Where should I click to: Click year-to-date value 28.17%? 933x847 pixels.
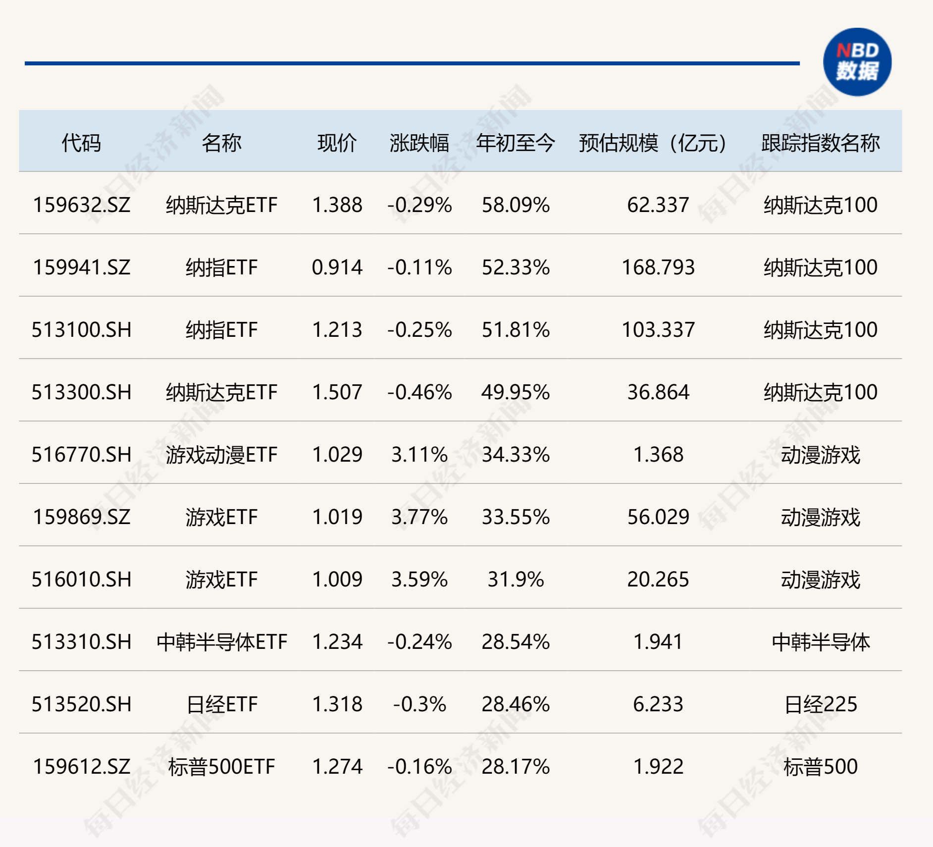(x=516, y=767)
